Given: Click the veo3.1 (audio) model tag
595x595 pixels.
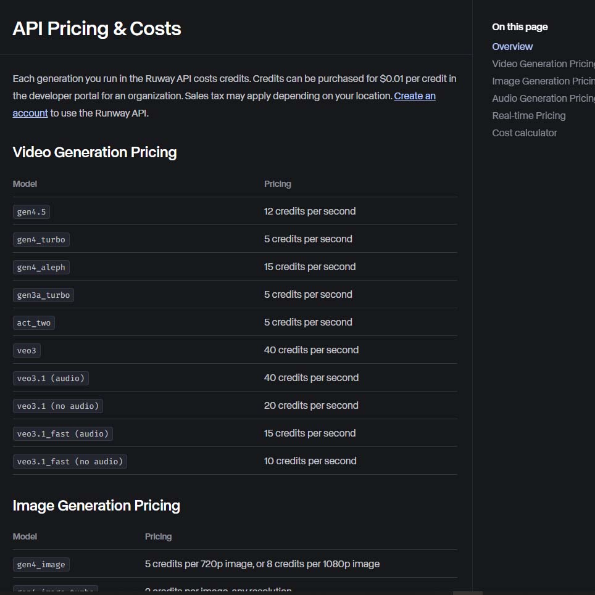Looking at the screenshot, I should tap(51, 378).
